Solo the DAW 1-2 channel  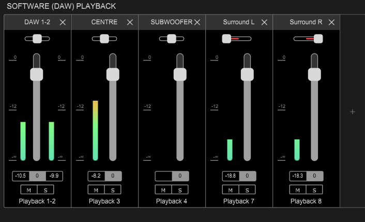pyautogui.click(x=45, y=189)
